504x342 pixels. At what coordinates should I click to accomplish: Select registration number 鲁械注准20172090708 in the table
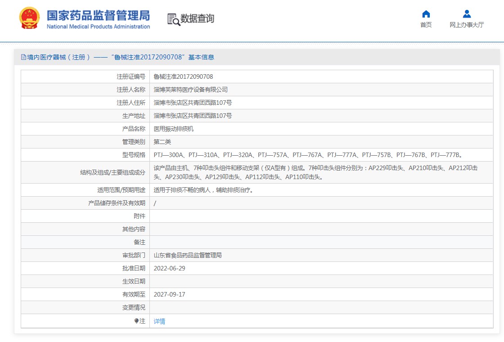click(x=183, y=76)
